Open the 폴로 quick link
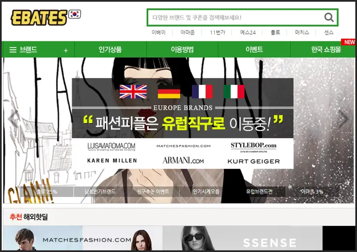 click(x=275, y=32)
